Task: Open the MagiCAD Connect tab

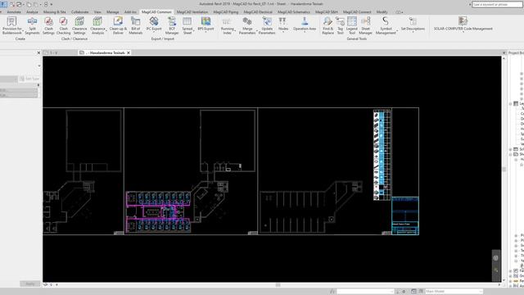Action: (357, 12)
